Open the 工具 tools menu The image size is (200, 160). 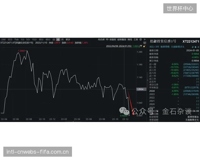pos(136,40)
